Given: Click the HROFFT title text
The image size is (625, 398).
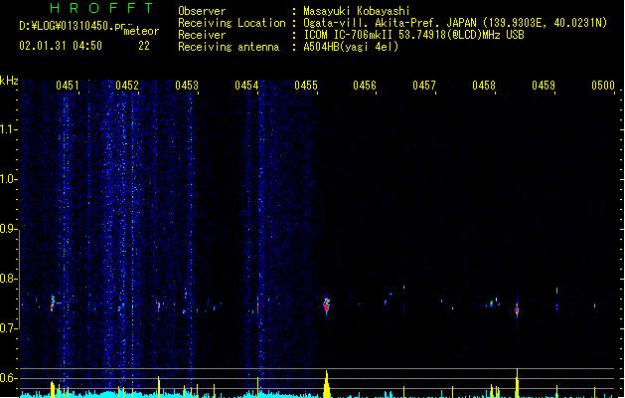Looking at the screenshot, I should (101, 8).
